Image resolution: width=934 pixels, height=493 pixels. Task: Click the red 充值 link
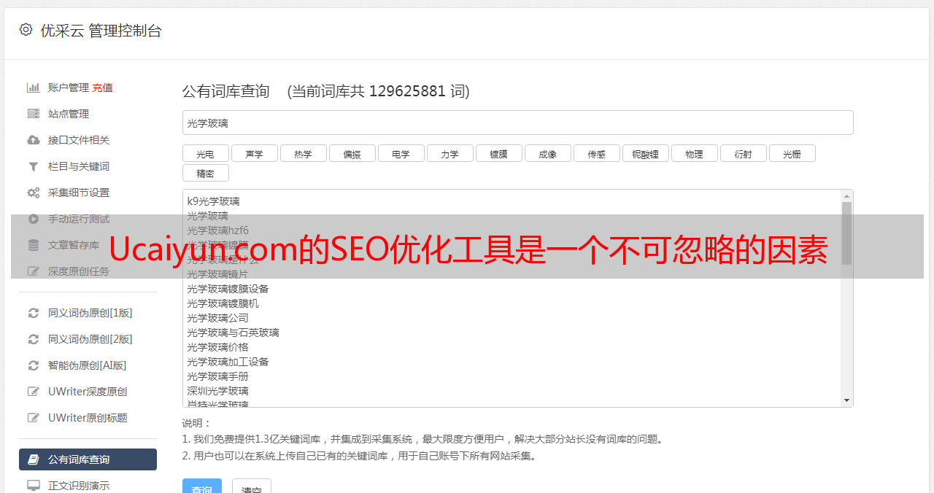102,88
